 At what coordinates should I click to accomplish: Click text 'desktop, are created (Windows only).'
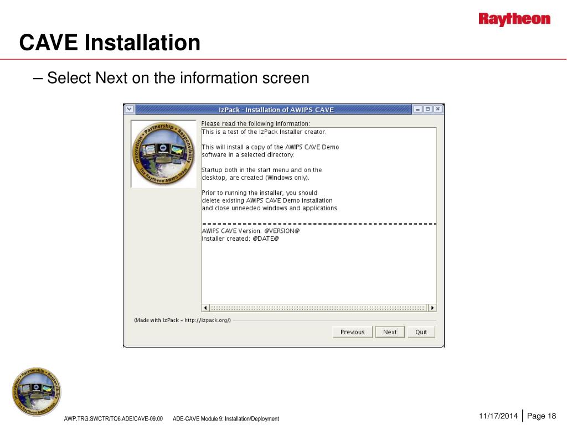[x=256, y=178]
